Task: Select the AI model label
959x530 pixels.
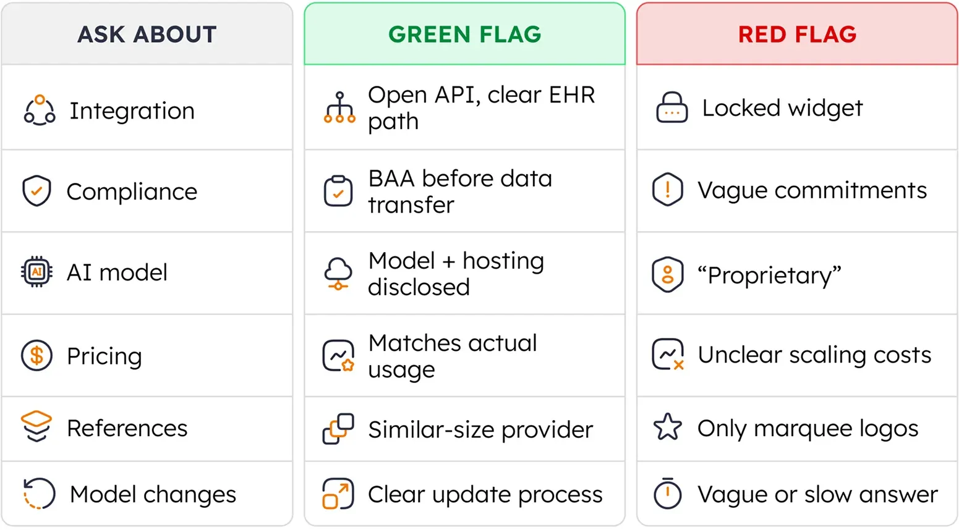Action: point(117,272)
